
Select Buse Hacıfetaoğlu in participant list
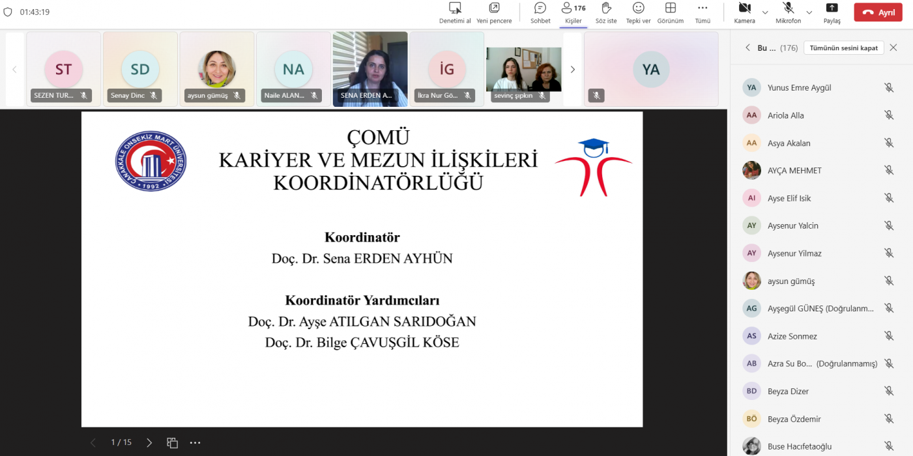click(800, 446)
